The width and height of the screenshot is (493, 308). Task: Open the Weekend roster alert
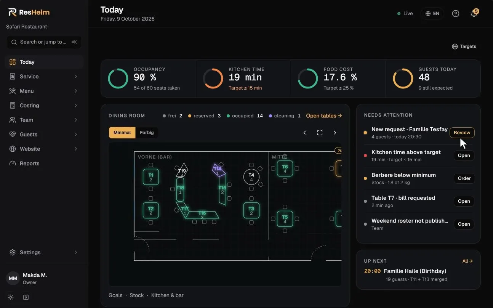[464, 224]
